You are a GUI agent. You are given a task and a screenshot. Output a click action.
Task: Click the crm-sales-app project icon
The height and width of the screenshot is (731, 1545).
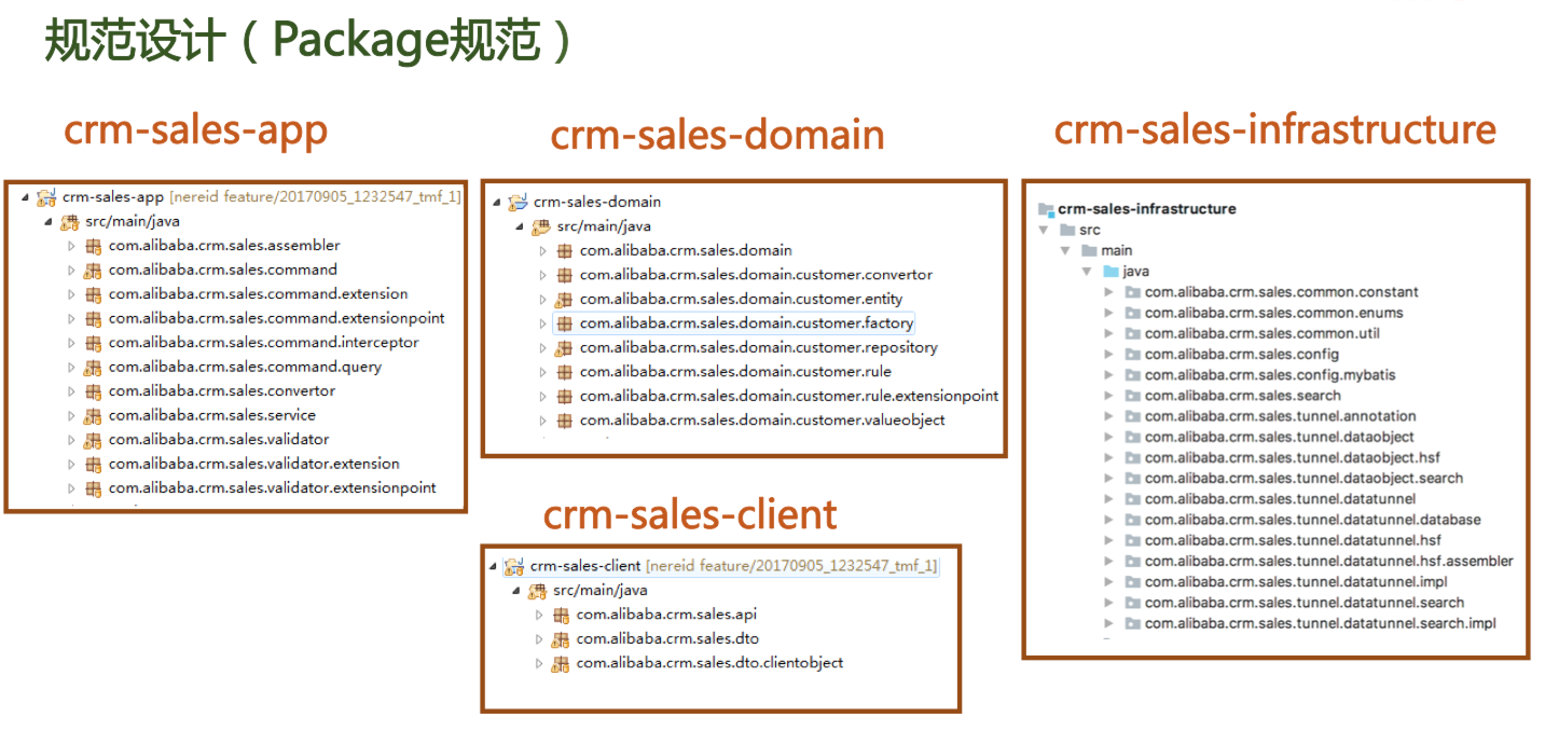(x=46, y=197)
